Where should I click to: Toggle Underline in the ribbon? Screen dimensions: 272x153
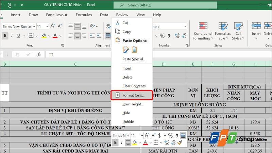pyautogui.click(x=18, y=36)
